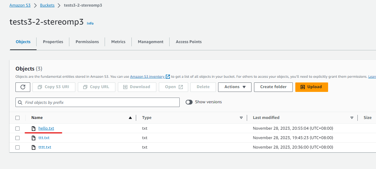This screenshot has width=376, height=169.
Task: Click the refresh objects icon button
Action: pos(23,87)
